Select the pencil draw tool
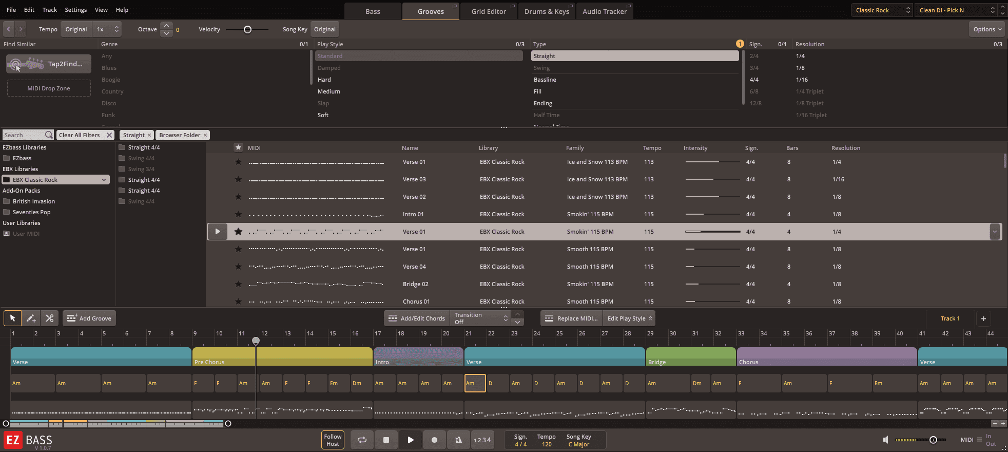1008x452 pixels. tap(31, 318)
